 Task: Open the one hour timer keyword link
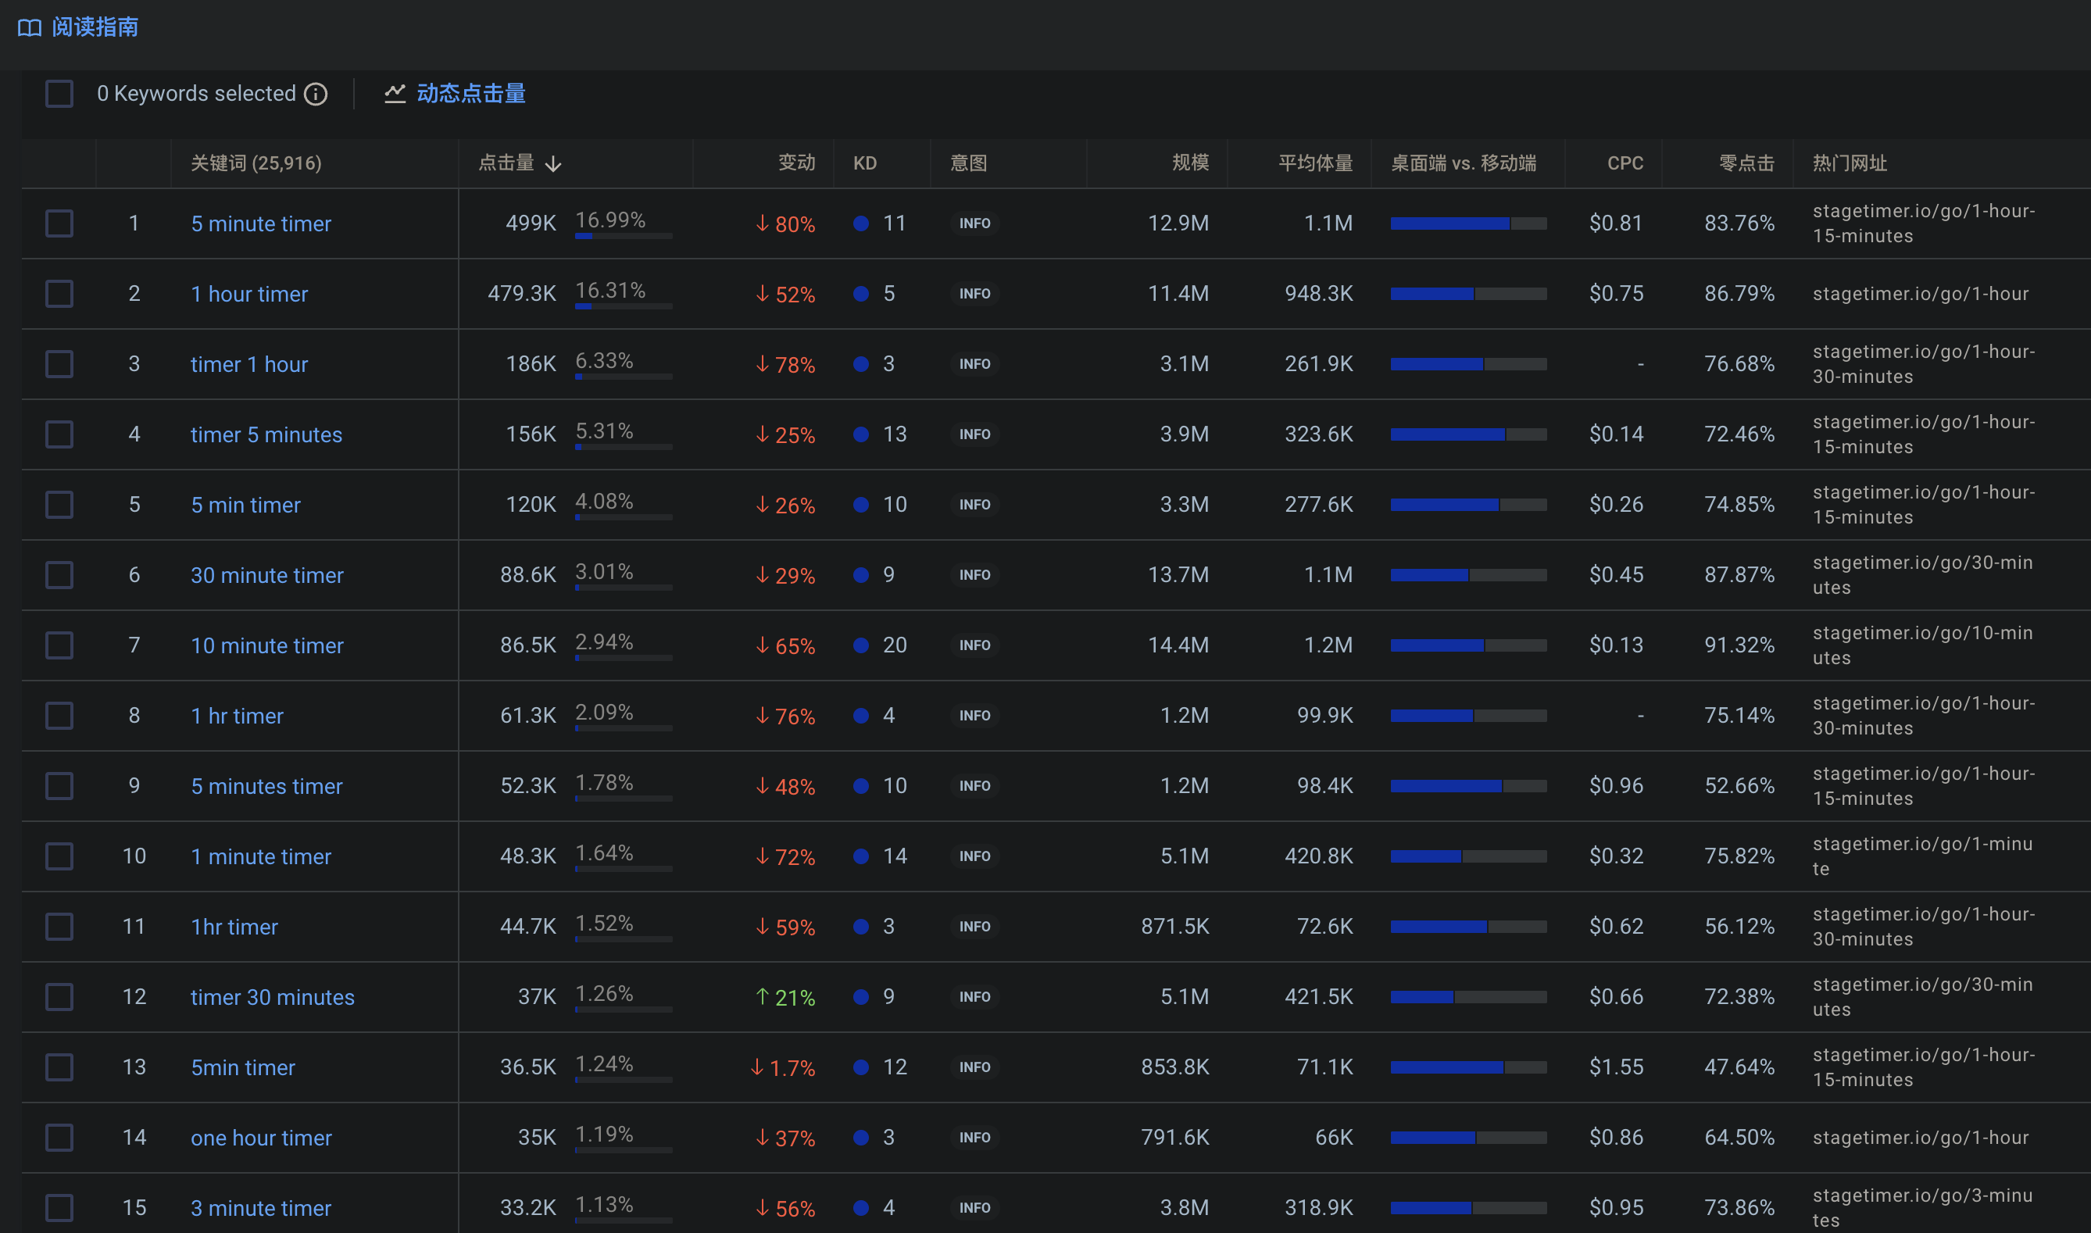point(261,1138)
